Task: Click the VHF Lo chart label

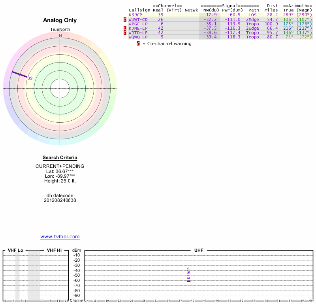Action: click(15, 250)
